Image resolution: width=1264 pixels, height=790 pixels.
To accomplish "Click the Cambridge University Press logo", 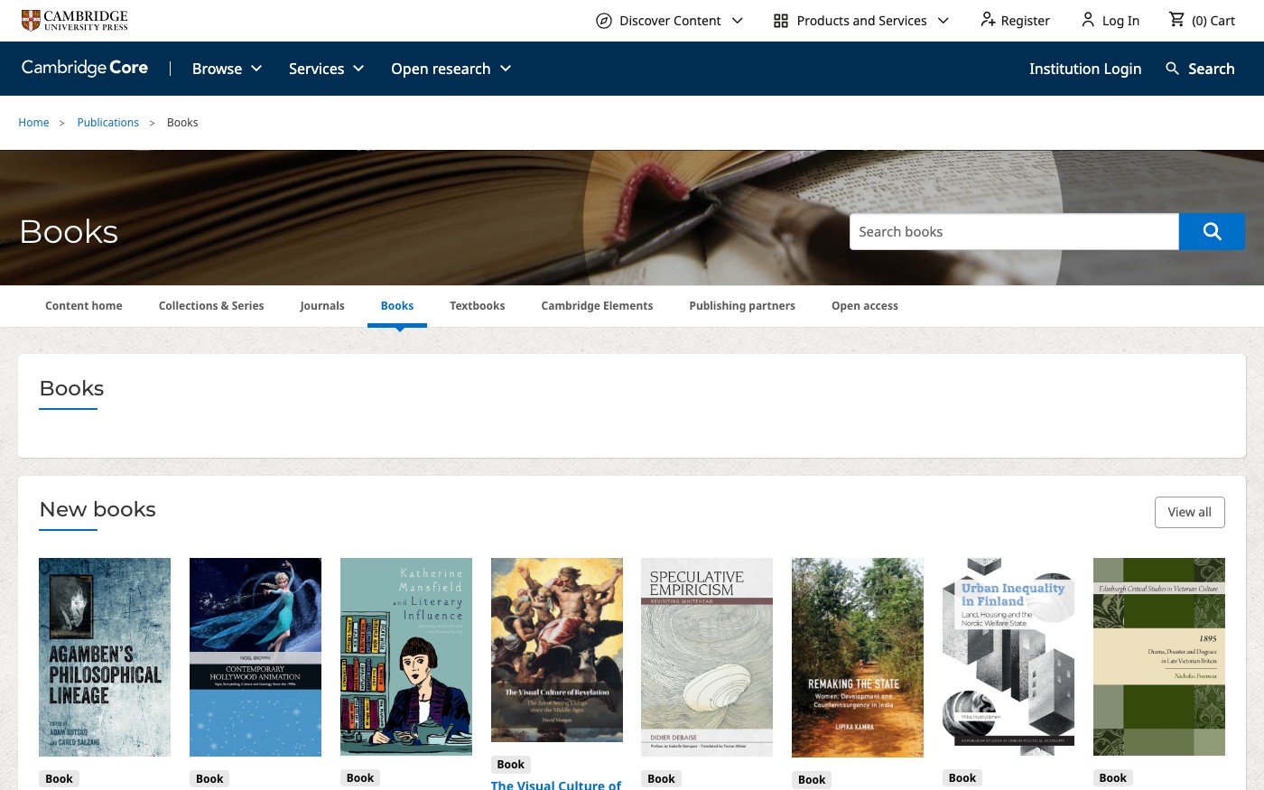I will 75,20.
